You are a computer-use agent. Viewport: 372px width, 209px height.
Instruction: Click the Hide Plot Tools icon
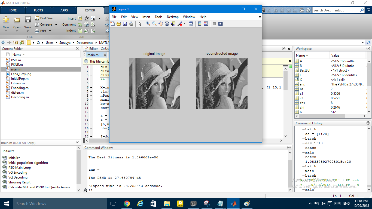click(x=214, y=24)
